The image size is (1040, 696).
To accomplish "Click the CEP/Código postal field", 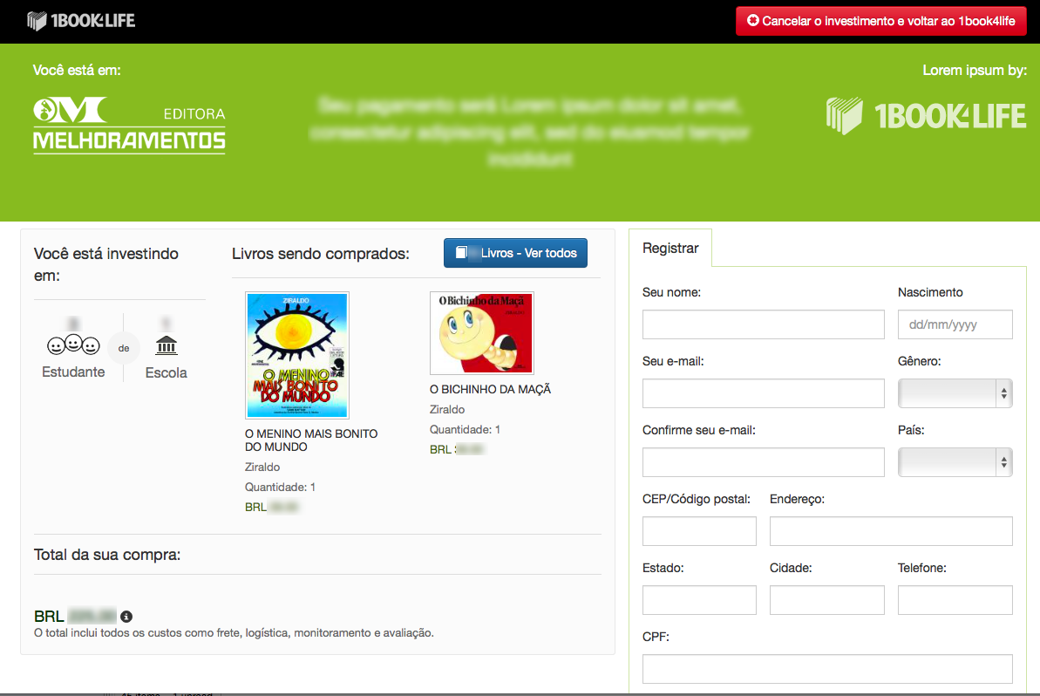I will click(699, 531).
